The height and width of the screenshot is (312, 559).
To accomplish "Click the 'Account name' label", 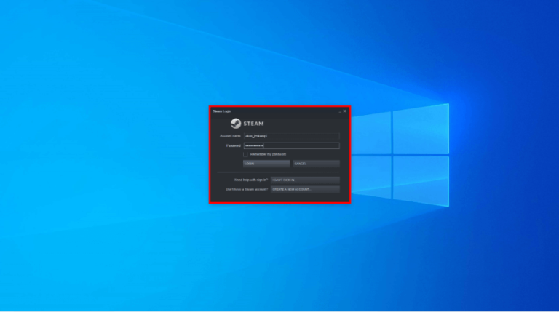I will tap(230, 136).
